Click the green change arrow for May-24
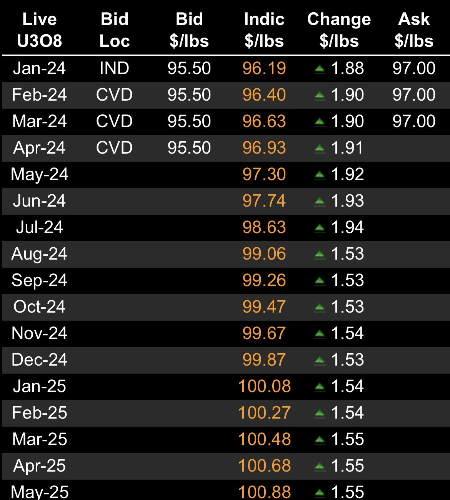The width and height of the screenshot is (450, 500). click(320, 175)
